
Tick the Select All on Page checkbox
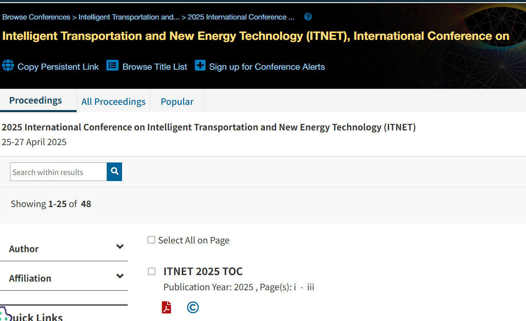(x=151, y=240)
